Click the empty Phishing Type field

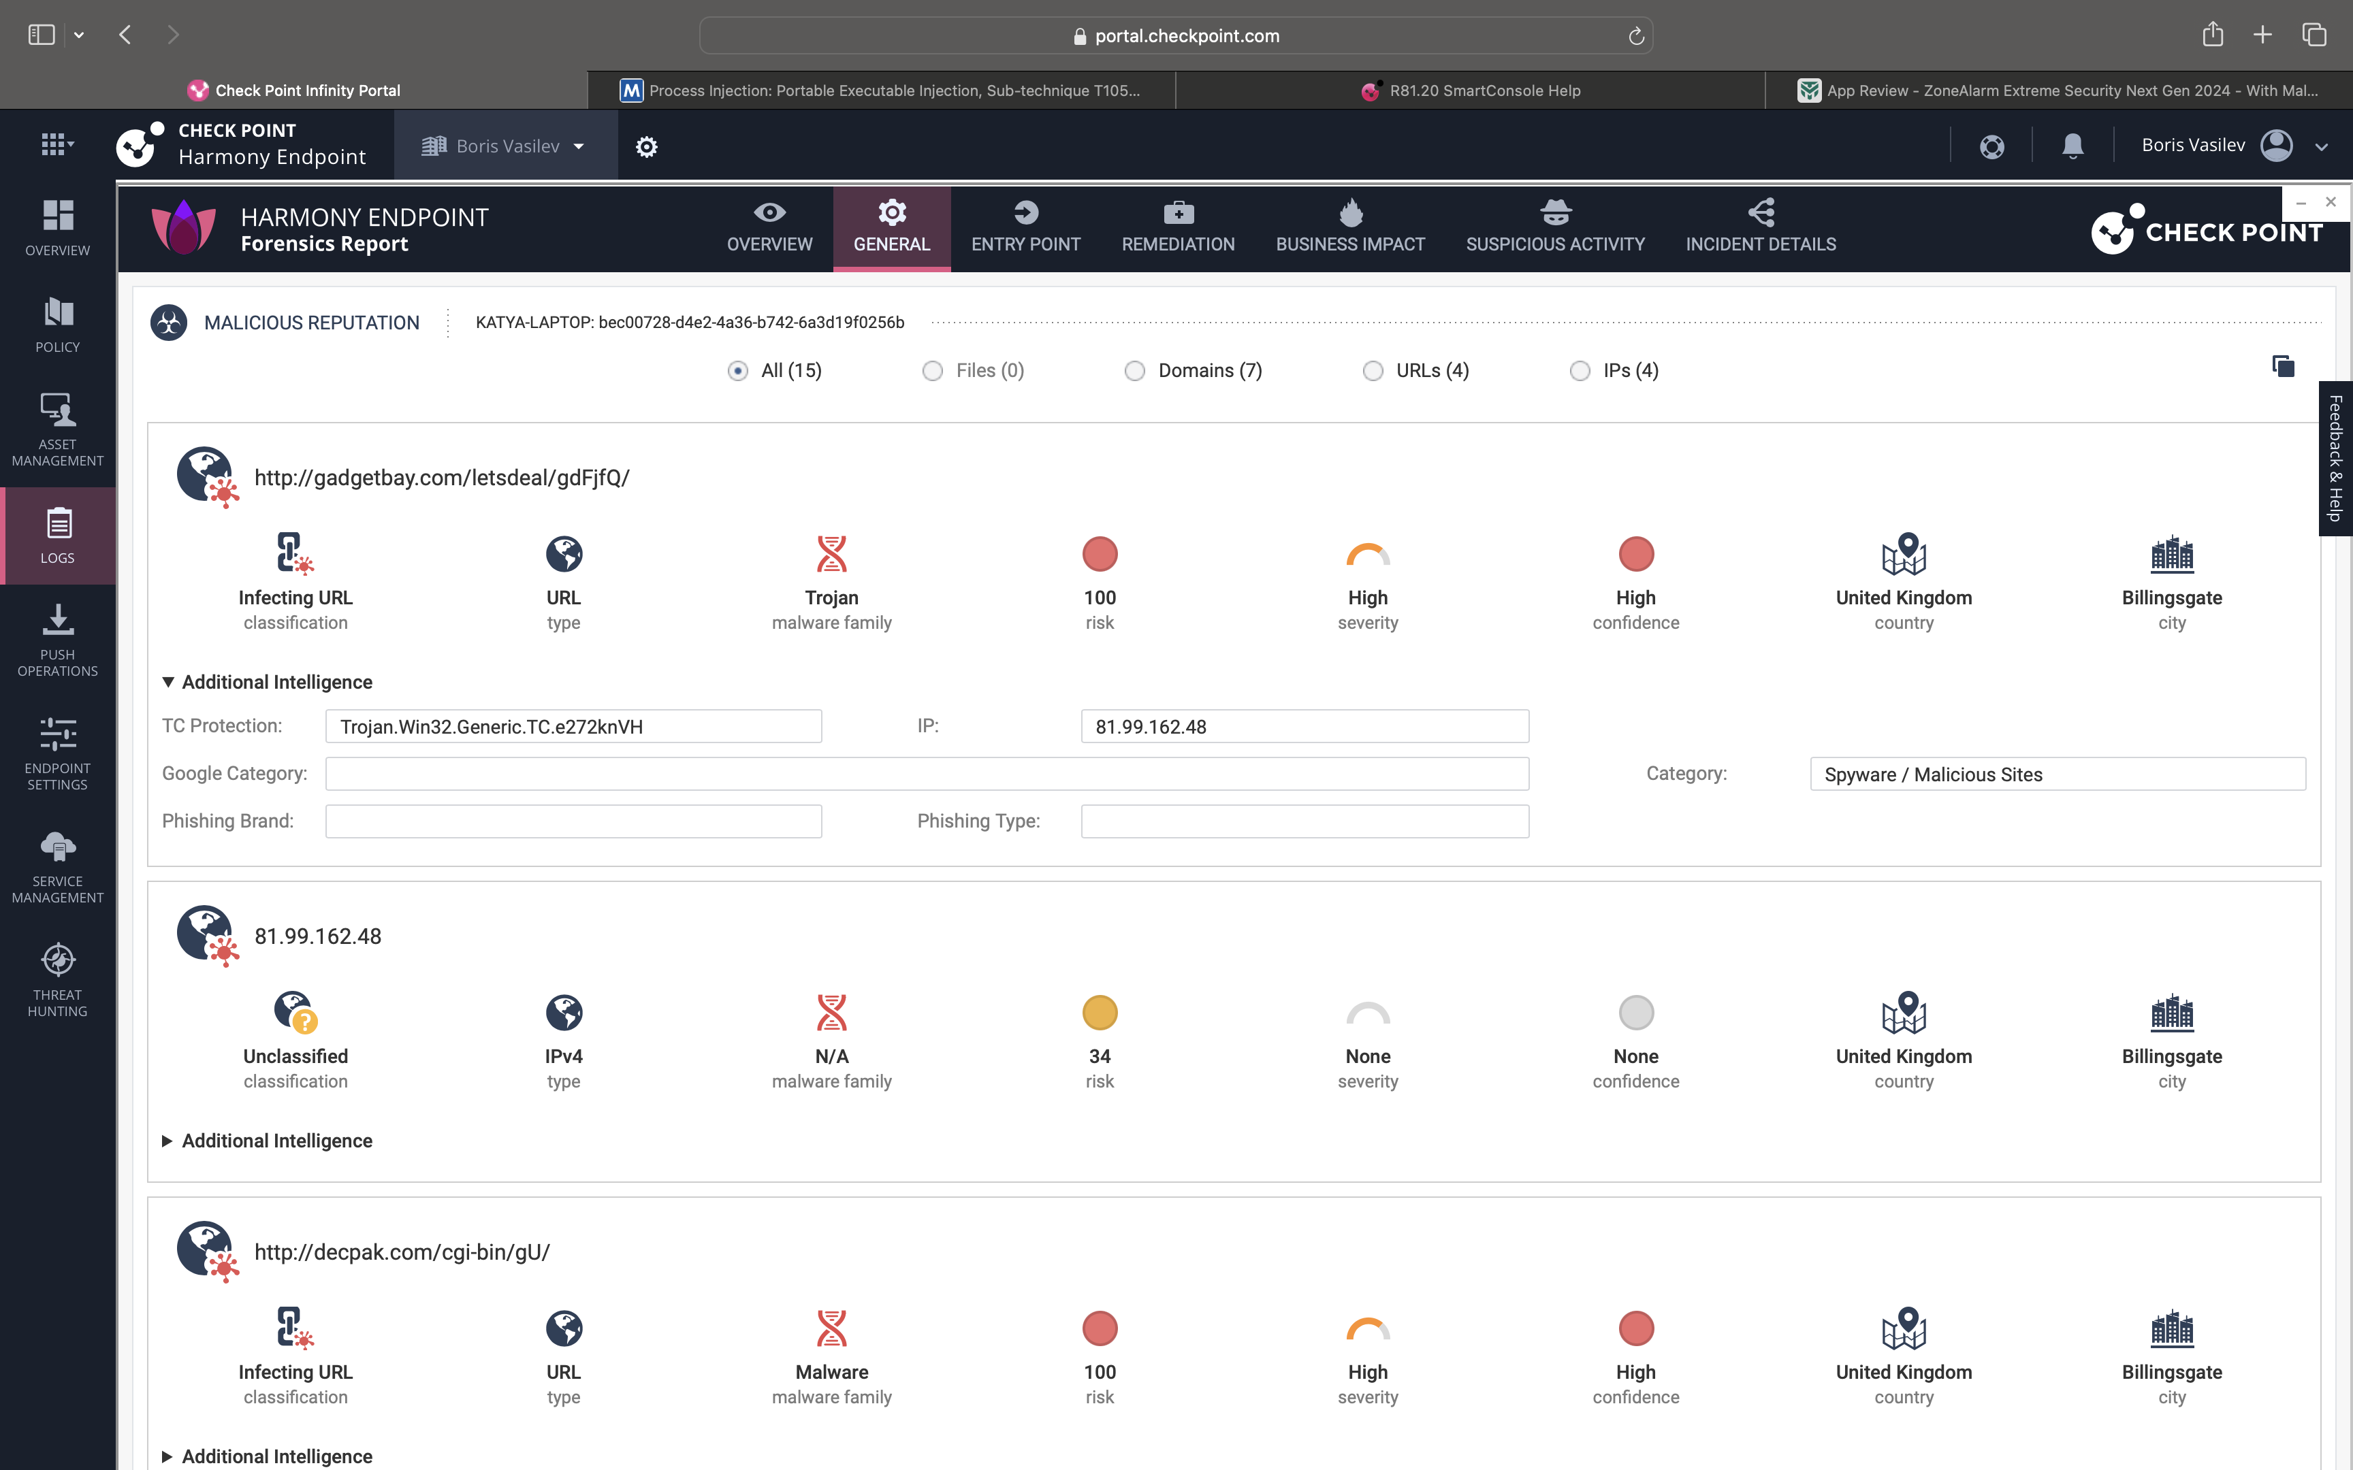tap(1305, 823)
